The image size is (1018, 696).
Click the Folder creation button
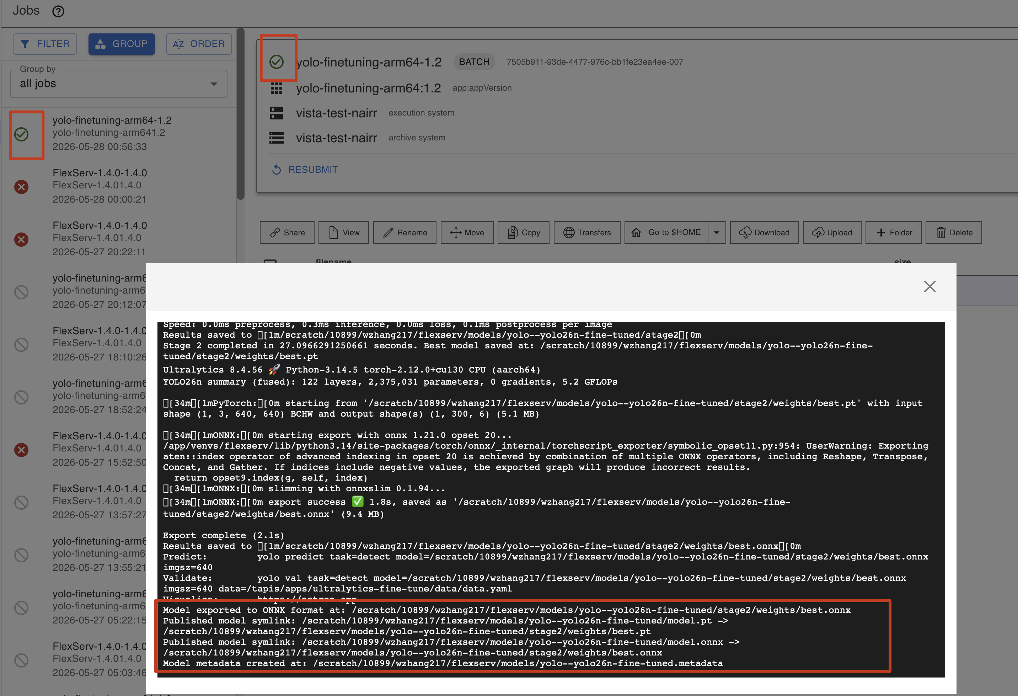893,232
